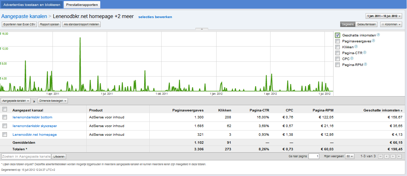Switch to Prestatierapporten tab
This screenshot has height=176, width=407.
(x=82, y=5)
